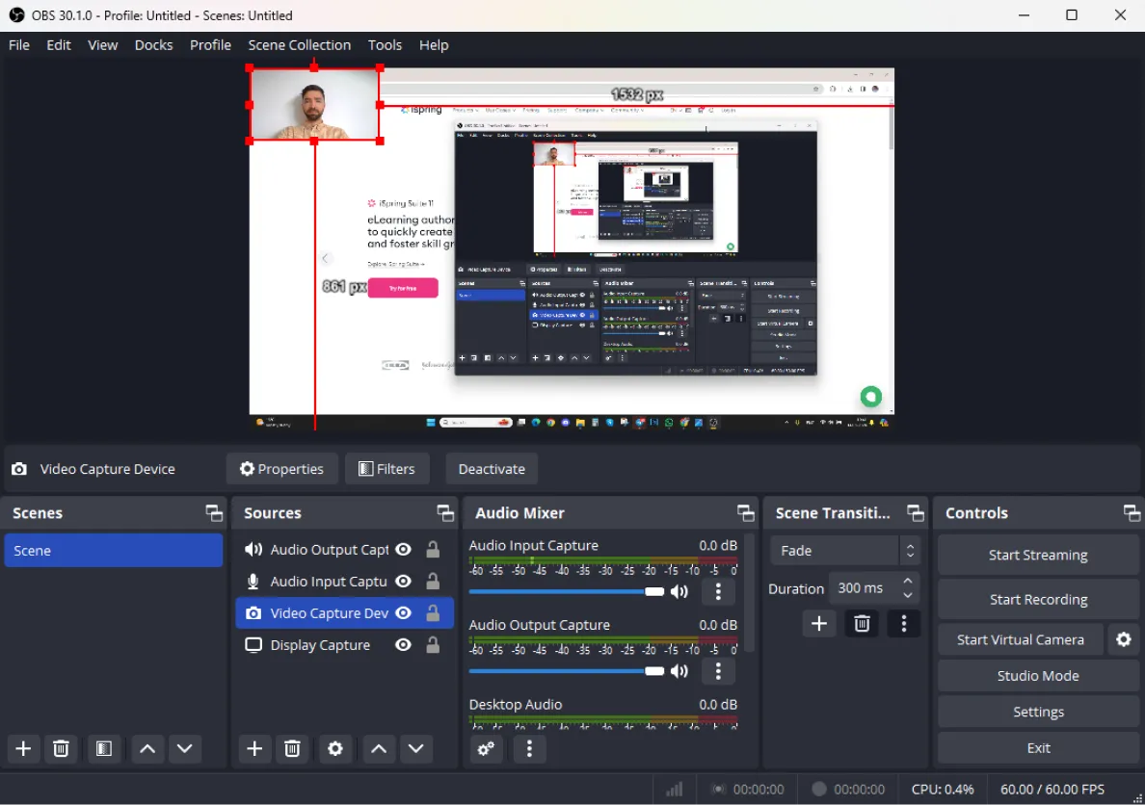The height and width of the screenshot is (805, 1145).
Task: Move Video Capture Dev up in source order
Action: 378,748
